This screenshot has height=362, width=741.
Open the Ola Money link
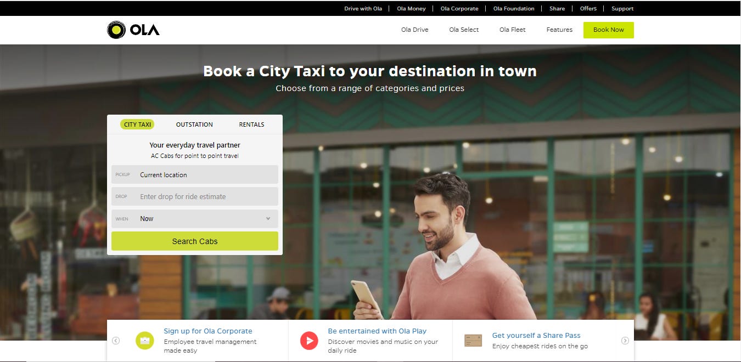click(411, 9)
